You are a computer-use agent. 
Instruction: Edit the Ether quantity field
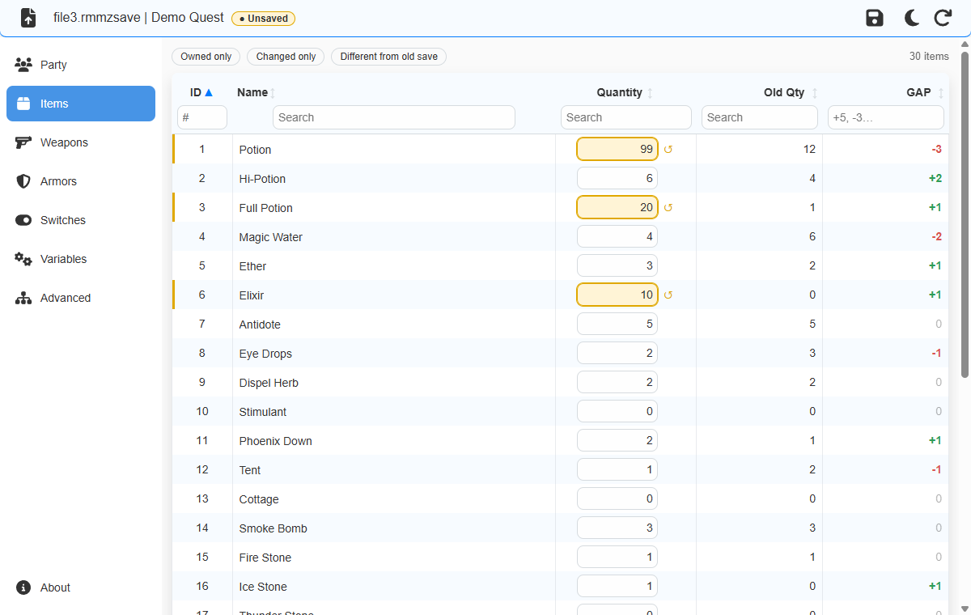pos(617,265)
